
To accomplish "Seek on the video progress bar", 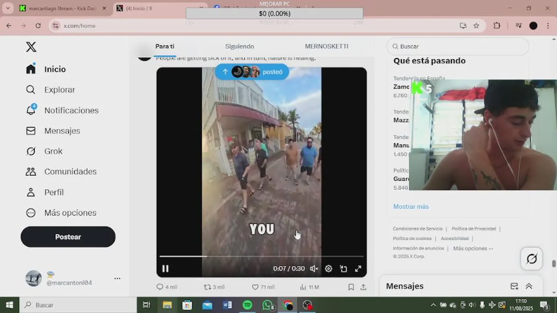I will 261,256.
